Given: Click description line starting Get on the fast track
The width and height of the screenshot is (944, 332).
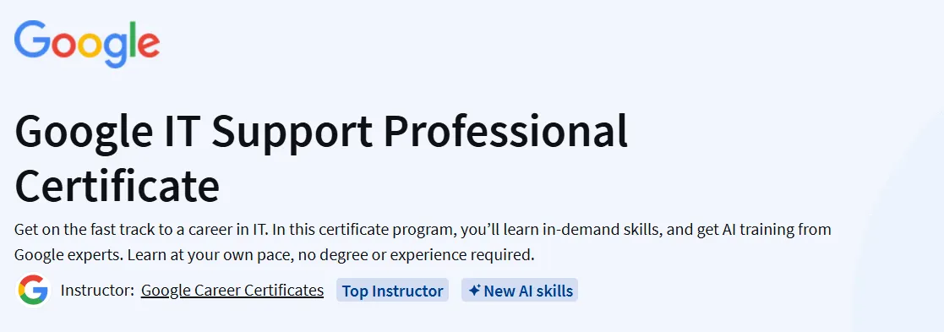Looking at the screenshot, I should pyautogui.click(x=423, y=229).
